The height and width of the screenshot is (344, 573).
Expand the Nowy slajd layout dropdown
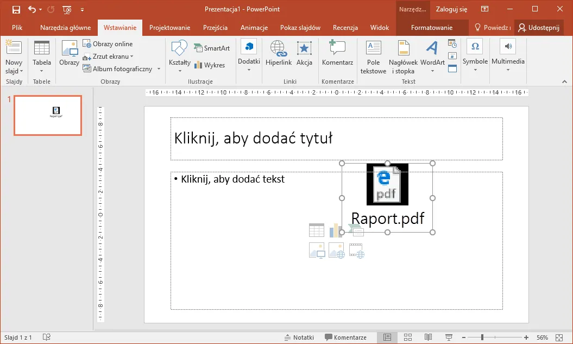click(x=14, y=67)
